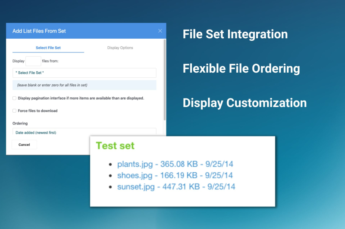Click the Ordering label
345x229 pixels.
click(x=20, y=123)
